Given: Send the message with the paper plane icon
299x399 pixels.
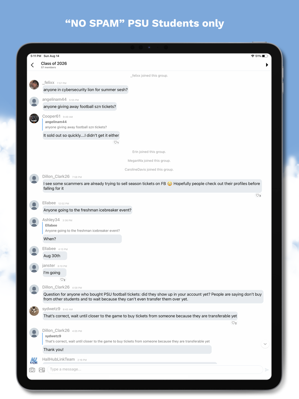Looking at the screenshot, I should coord(267,370).
